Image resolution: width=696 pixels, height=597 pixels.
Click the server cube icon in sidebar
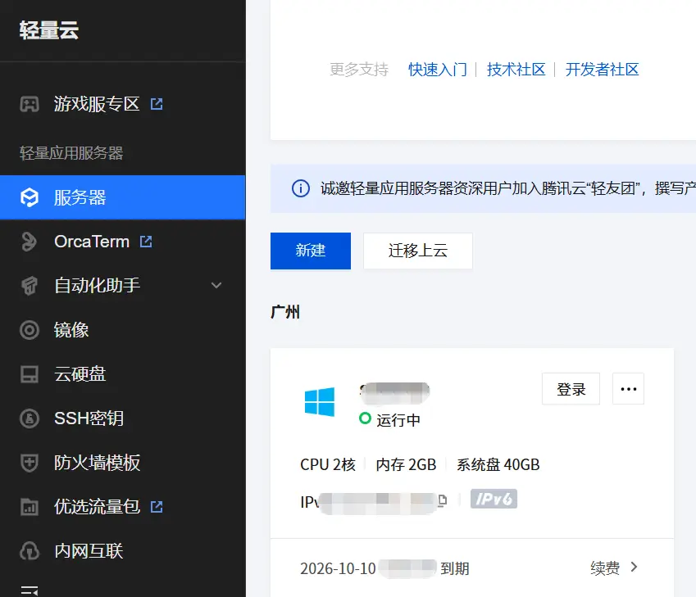click(x=30, y=197)
